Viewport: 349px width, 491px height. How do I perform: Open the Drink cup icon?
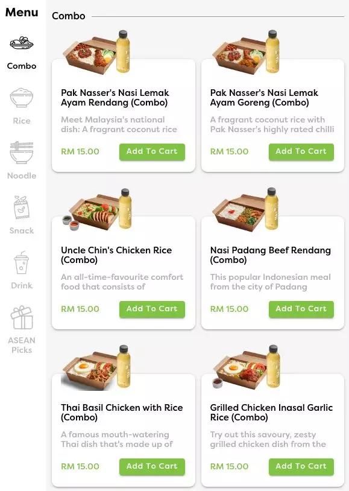22,262
